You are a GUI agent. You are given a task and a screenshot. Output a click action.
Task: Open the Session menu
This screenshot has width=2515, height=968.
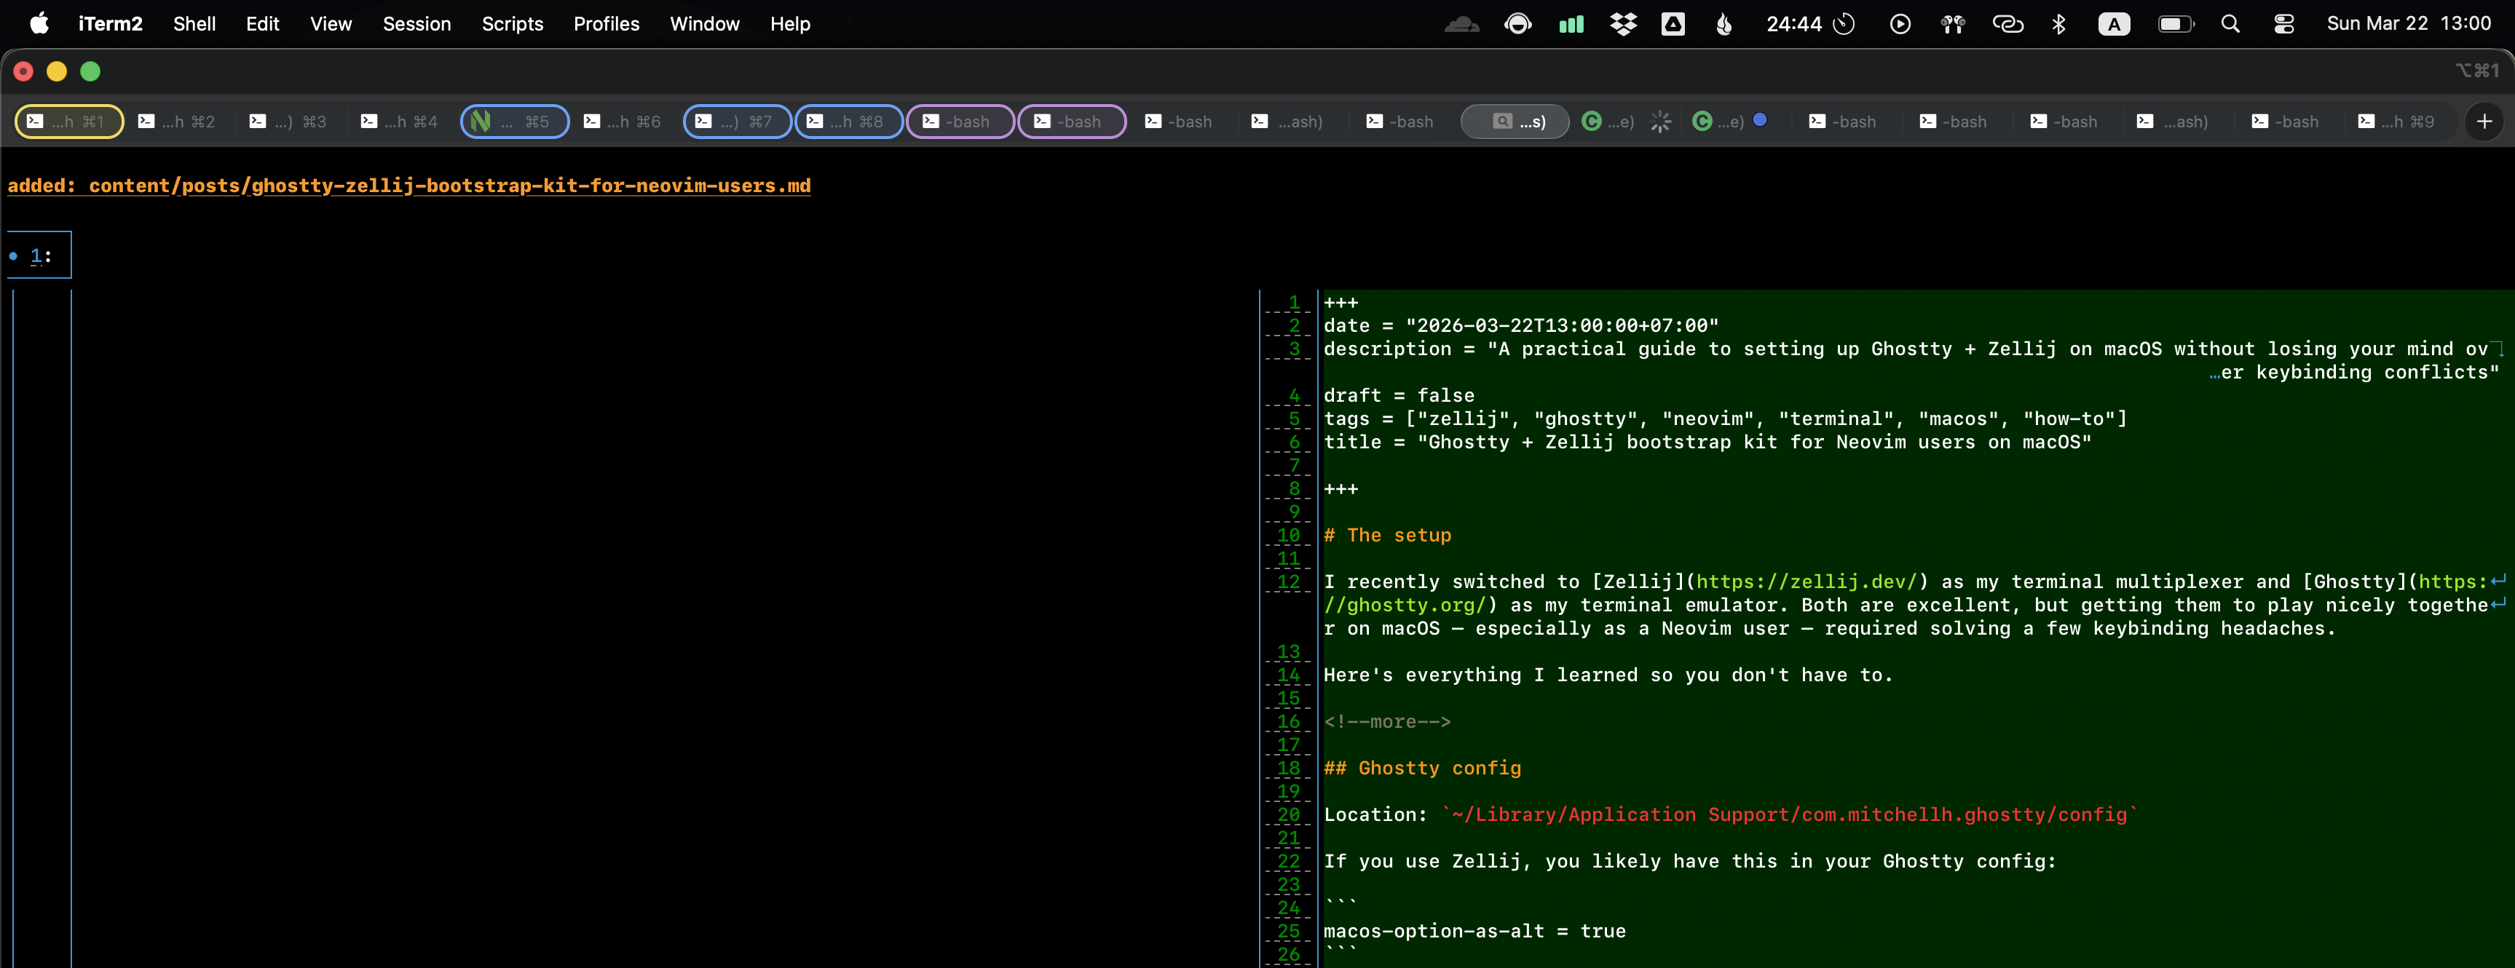click(x=417, y=23)
